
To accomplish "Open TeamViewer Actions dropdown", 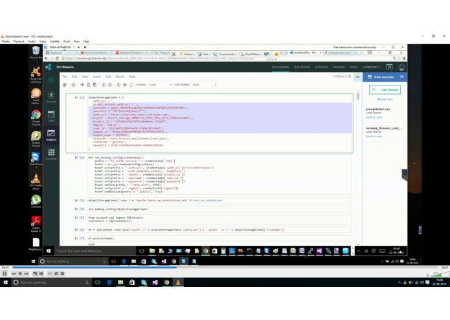I will tap(187, 54).
